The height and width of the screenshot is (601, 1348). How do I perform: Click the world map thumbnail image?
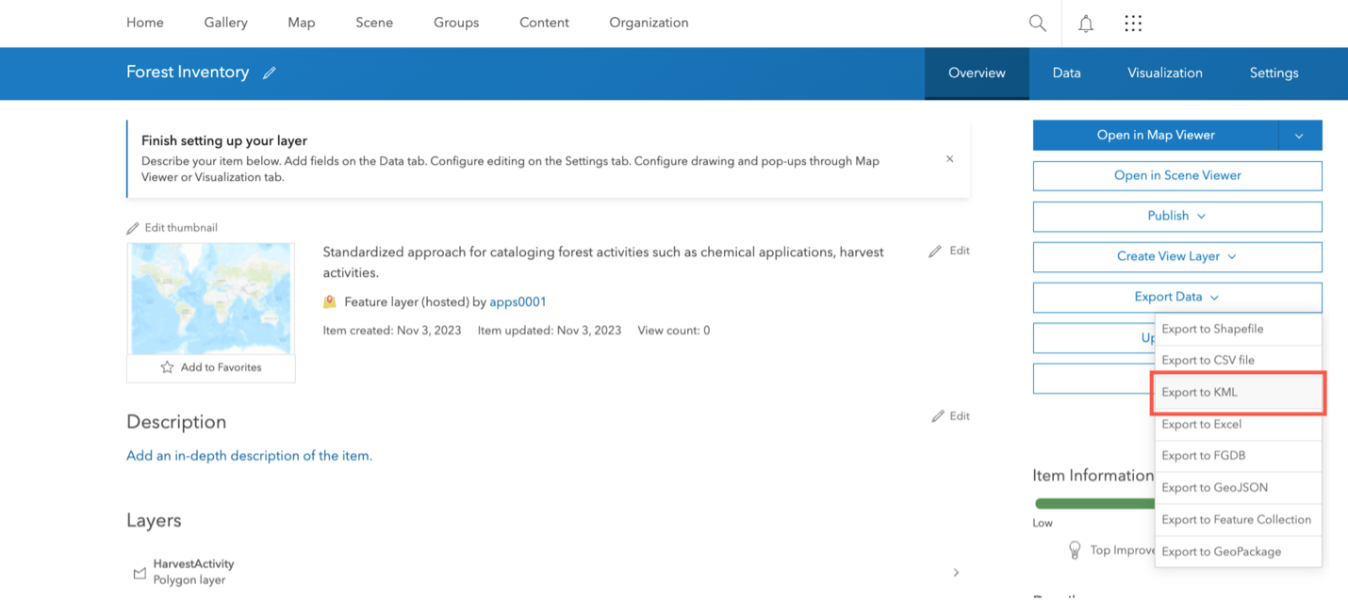[210, 297]
